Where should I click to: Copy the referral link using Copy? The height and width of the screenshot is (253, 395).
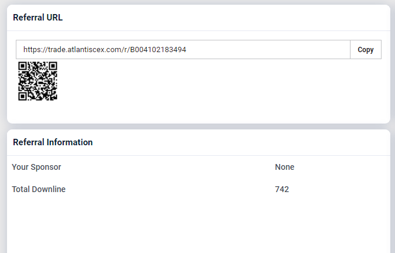(366, 50)
